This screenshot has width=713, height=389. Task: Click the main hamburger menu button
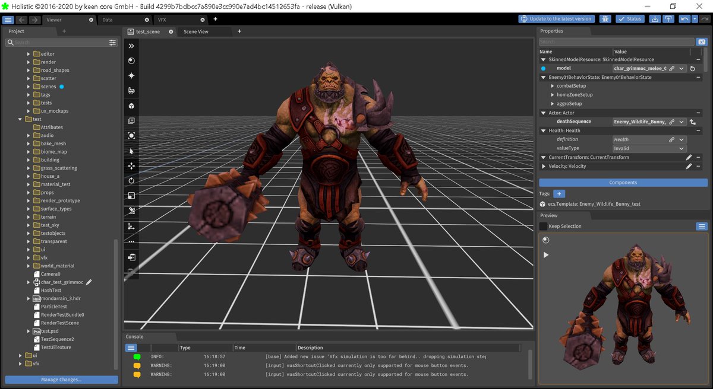(x=8, y=20)
